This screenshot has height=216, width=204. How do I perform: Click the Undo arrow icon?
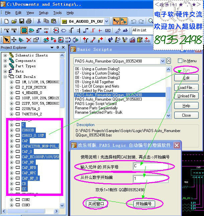click(x=134, y=21)
